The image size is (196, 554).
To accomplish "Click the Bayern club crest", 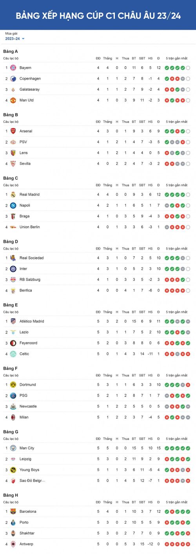I will (x=13, y=68).
